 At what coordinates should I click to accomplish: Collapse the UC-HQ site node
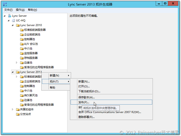[9, 21]
